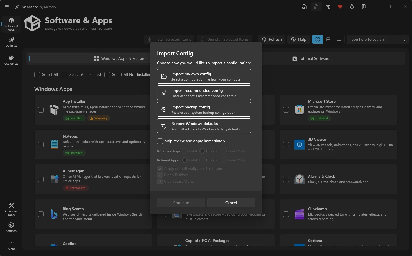Choose Import recommended config

pyautogui.click(x=204, y=93)
